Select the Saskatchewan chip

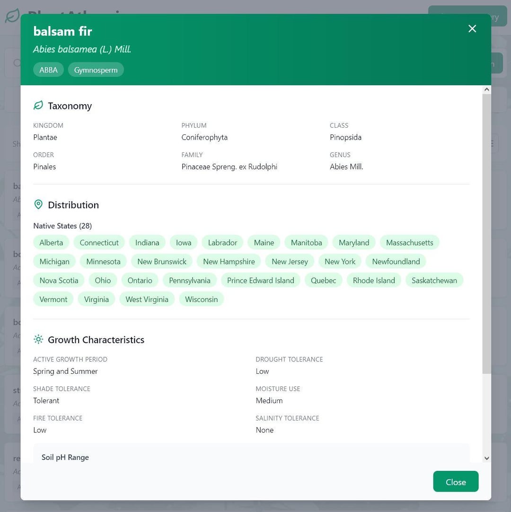coord(434,281)
